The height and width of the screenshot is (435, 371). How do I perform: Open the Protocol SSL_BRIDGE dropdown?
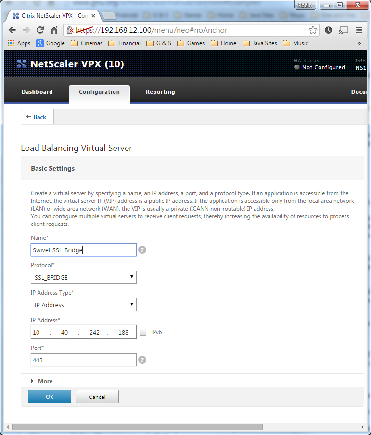pos(84,277)
